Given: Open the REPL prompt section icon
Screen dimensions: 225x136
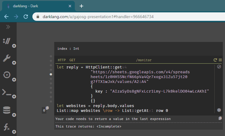Looking at the screenshot, I should pos(7,92).
